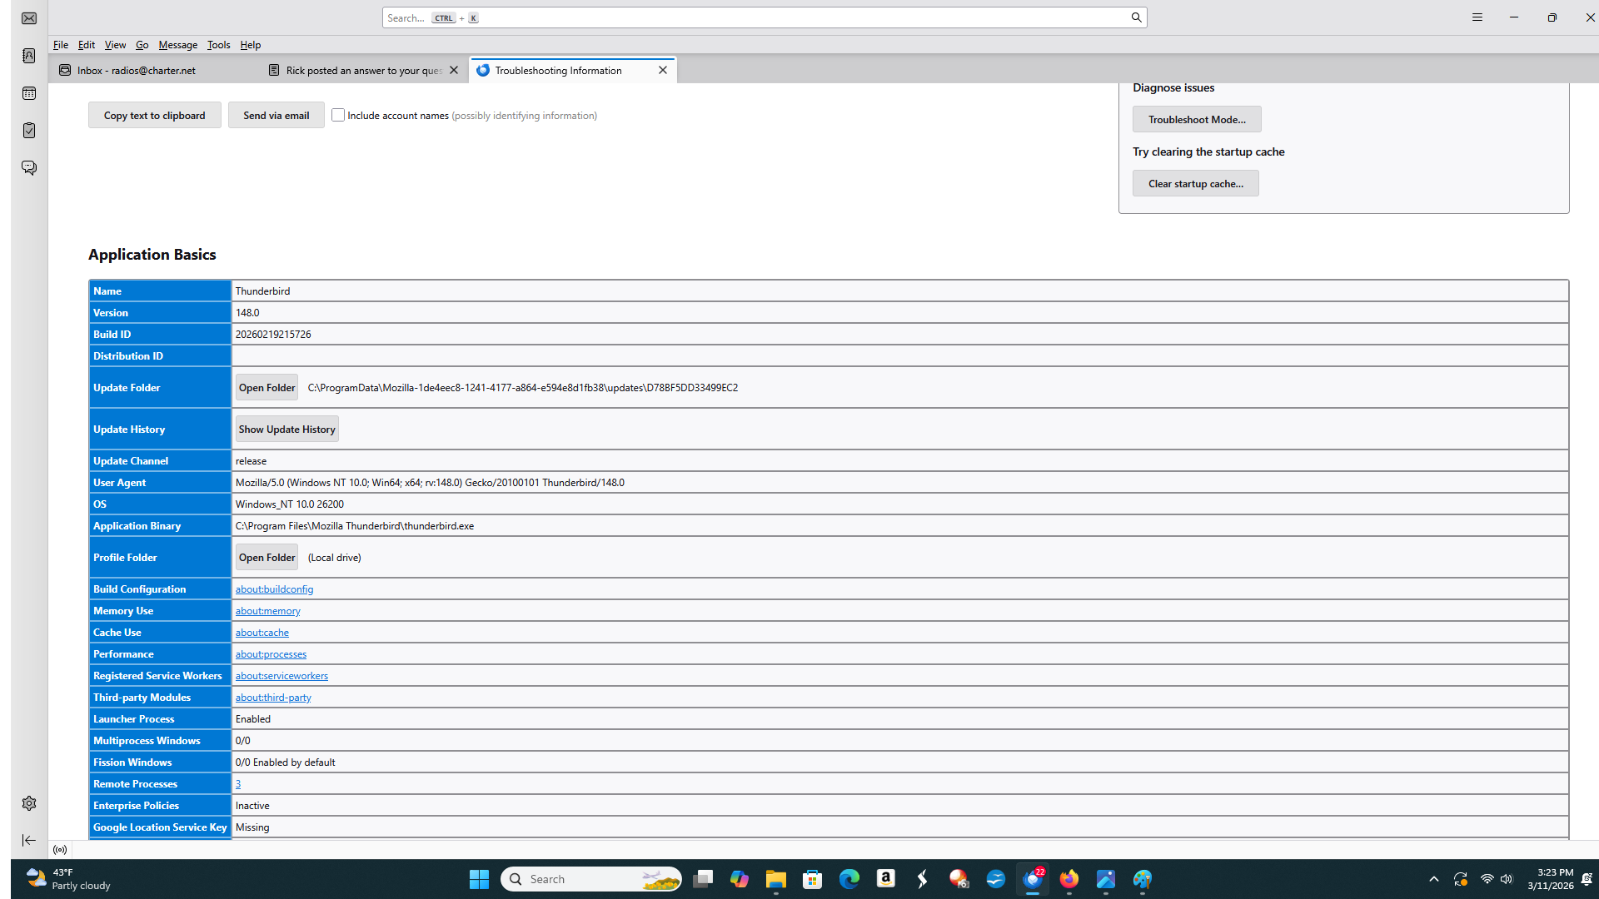The height and width of the screenshot is (899, 1599).
Task: Click the online status indicator icon
Action: 60,850
